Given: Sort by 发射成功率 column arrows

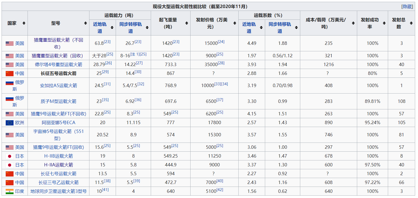Looking at the screenshot, I should [384, 23].
